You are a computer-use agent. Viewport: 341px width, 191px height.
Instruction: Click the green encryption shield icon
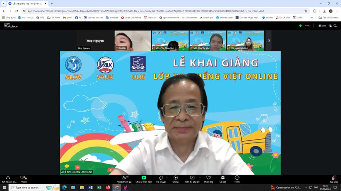[301, 26]
